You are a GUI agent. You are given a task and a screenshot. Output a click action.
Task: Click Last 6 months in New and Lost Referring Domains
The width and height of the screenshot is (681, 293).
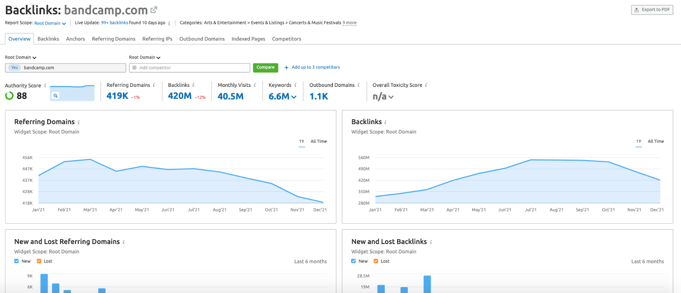click(310, 261)
